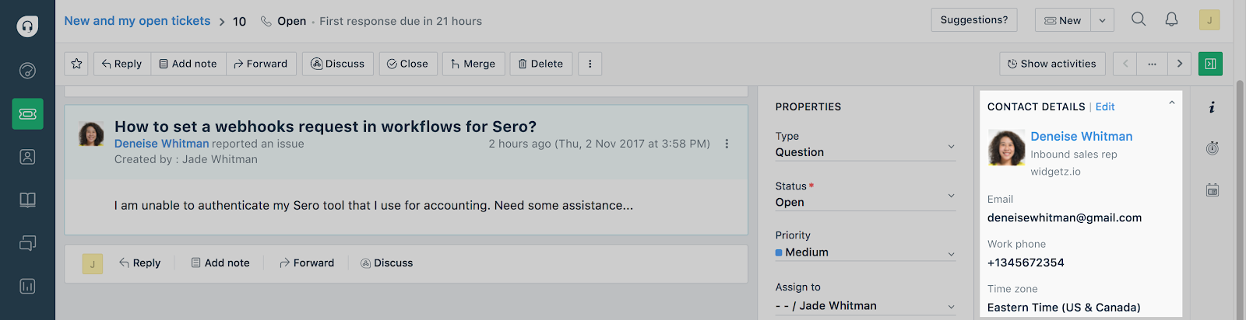Click Merge in the ticket toolbar
Screen dimensions: 1246x320
click(473, 64)
